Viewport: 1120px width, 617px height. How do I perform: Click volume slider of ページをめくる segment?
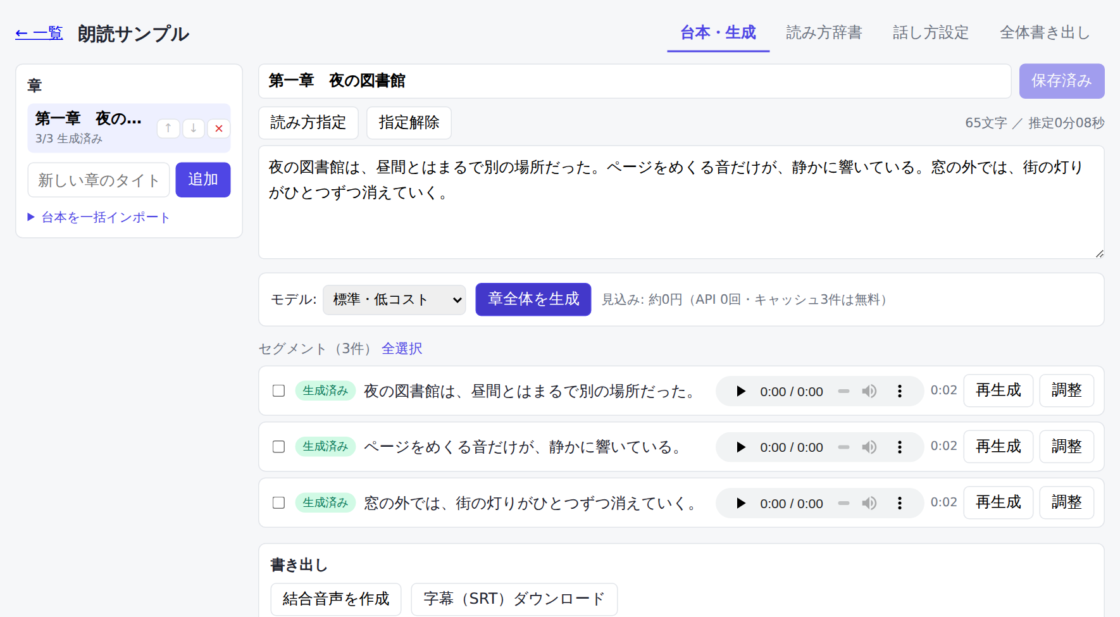coord(843,447)
